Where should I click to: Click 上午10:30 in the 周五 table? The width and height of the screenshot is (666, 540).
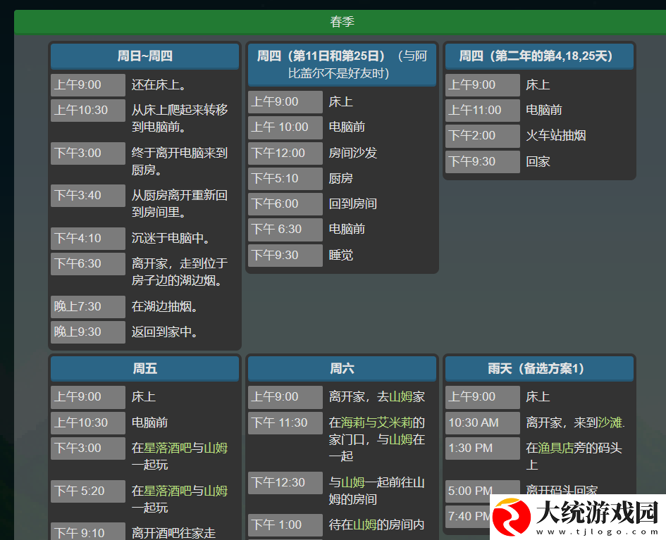pos(88,423)
